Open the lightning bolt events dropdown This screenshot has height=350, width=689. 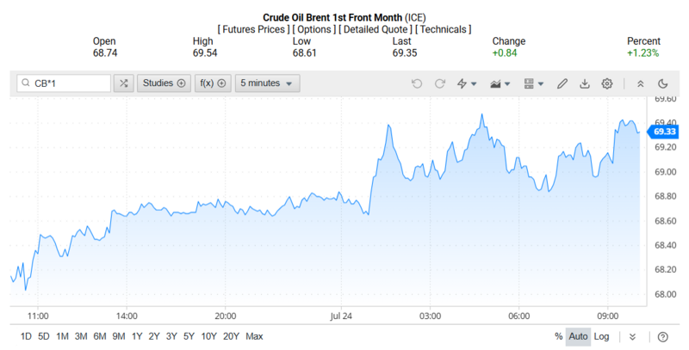click(x=467, y=83)
